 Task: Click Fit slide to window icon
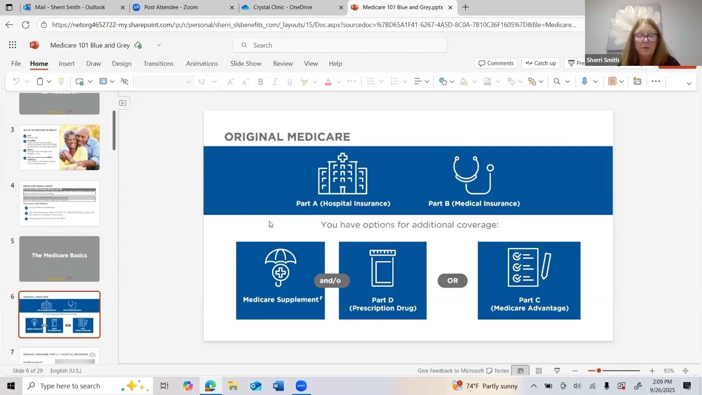pyautogui.click(x=686, y=371)
